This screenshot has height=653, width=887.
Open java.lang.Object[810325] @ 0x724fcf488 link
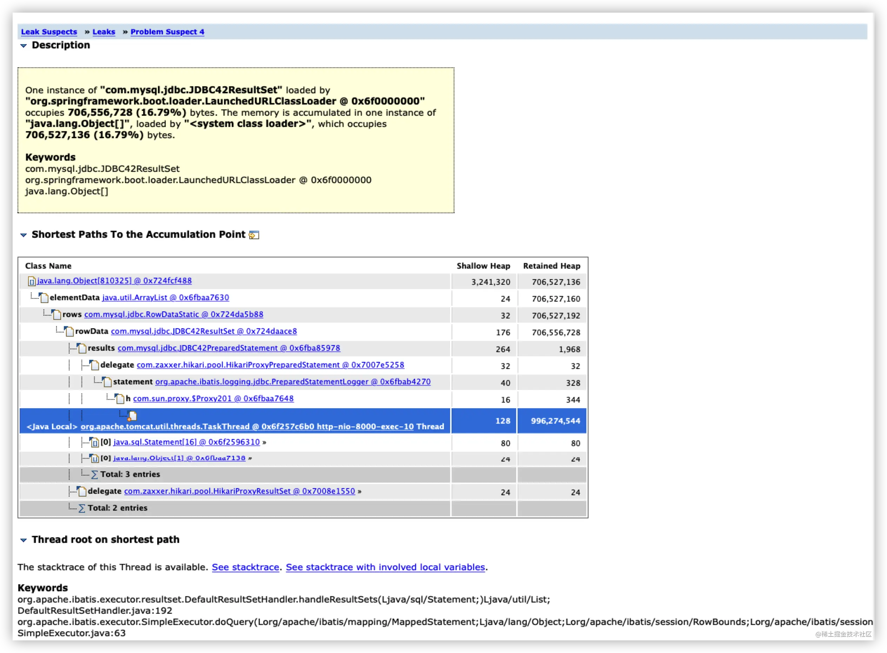[114, 281]
